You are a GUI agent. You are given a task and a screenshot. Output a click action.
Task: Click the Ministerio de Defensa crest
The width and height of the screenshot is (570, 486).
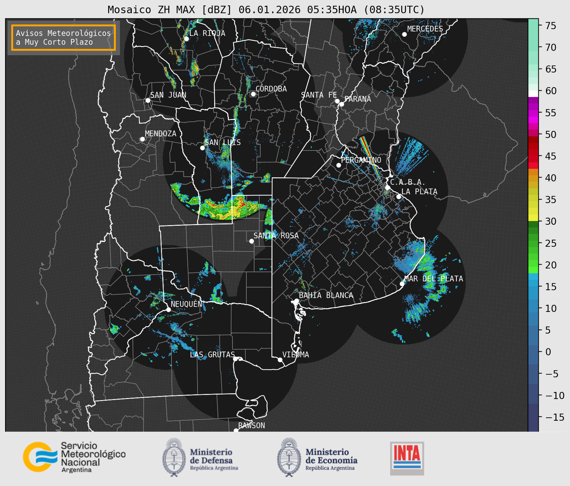pyautogui.click(x=174, y=458)
